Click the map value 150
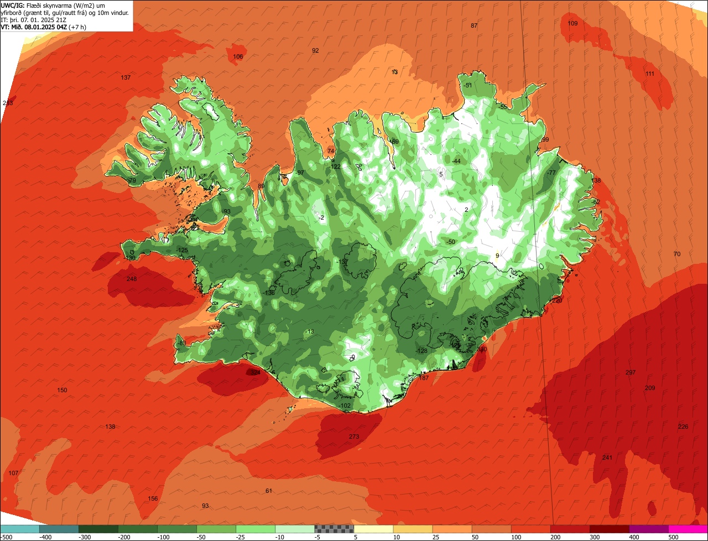 [62, 391]
